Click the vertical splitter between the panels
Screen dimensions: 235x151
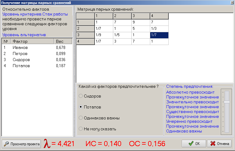74,71
